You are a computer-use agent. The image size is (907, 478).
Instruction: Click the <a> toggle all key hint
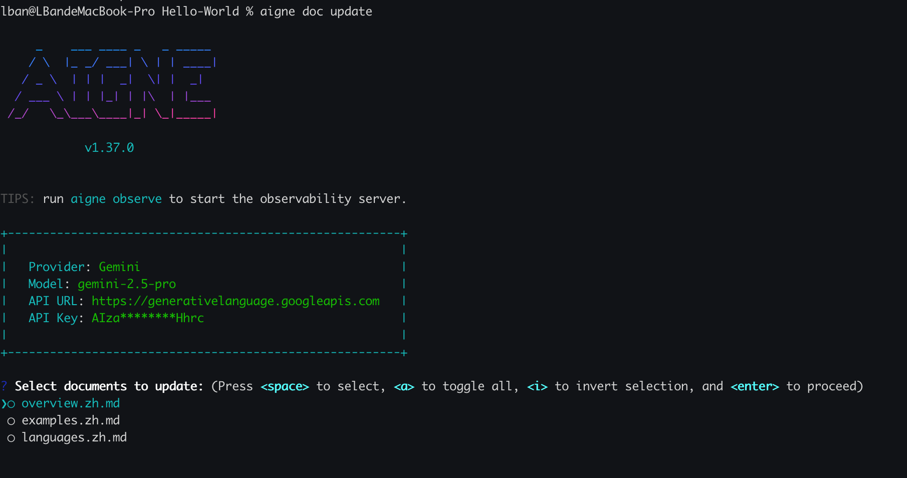[x=404, y=386]
